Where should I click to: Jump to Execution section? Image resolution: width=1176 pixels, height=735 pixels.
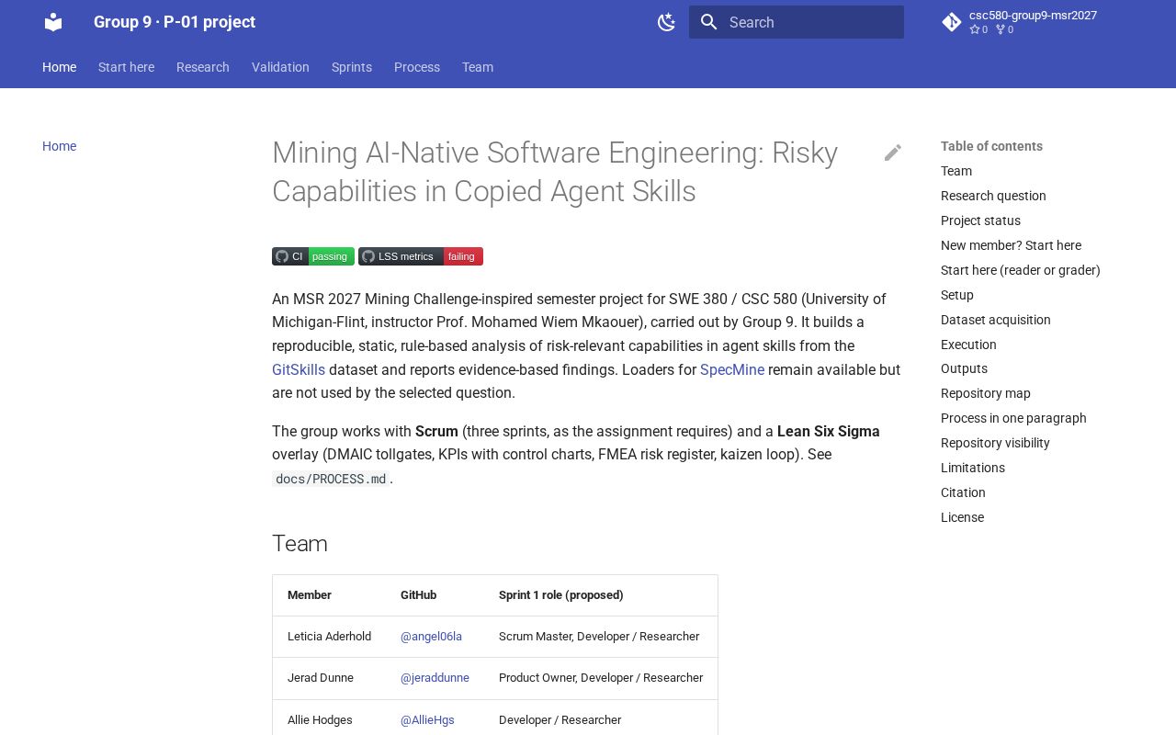tap(968, 345)
